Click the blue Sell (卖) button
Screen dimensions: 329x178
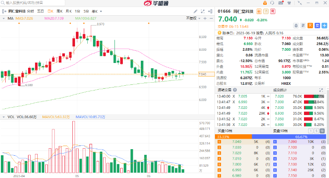tap(317, 26)
